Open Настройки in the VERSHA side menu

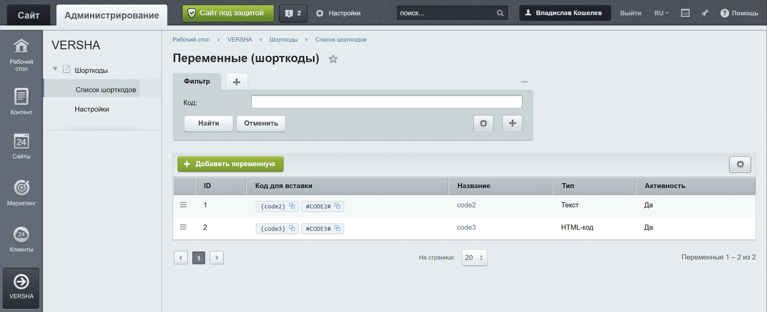[92, 109]
